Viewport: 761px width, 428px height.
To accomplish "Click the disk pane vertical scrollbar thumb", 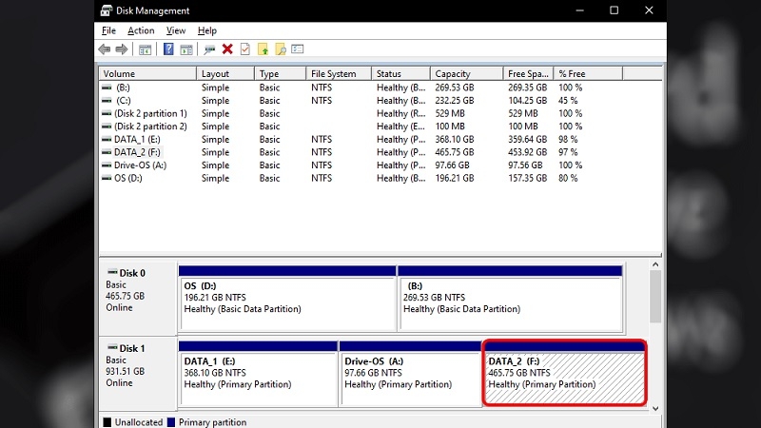I will pos(655,297).
